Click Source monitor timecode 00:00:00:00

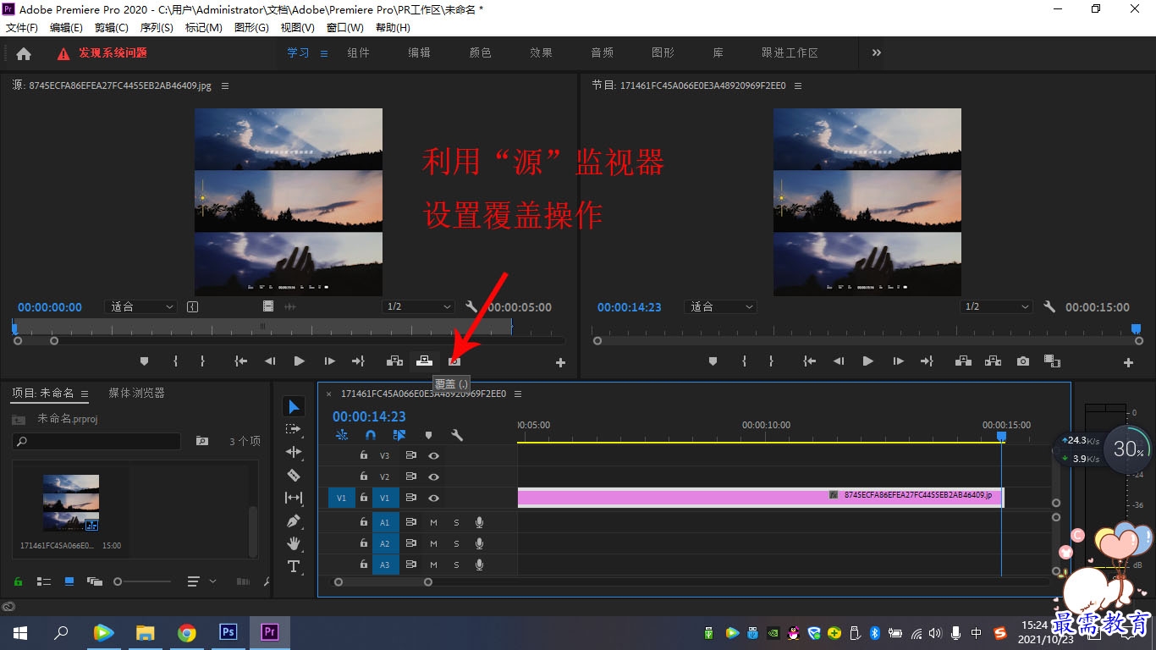50,307
